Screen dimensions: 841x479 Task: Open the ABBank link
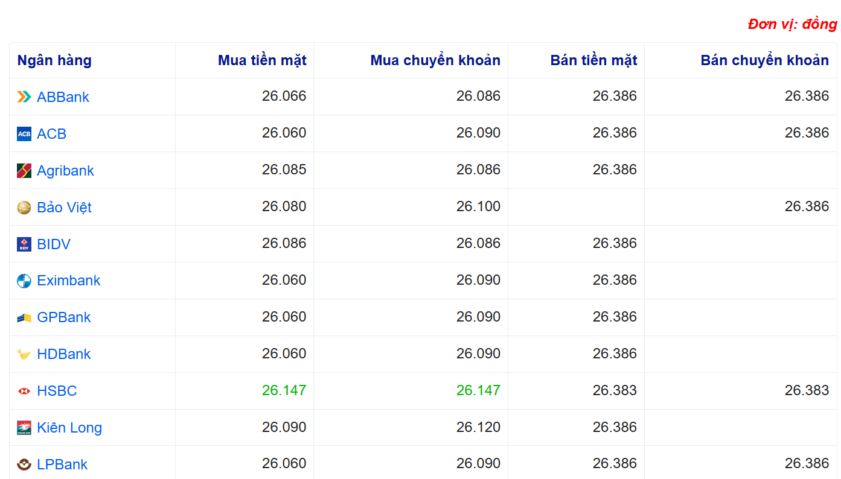coord(63,97)
